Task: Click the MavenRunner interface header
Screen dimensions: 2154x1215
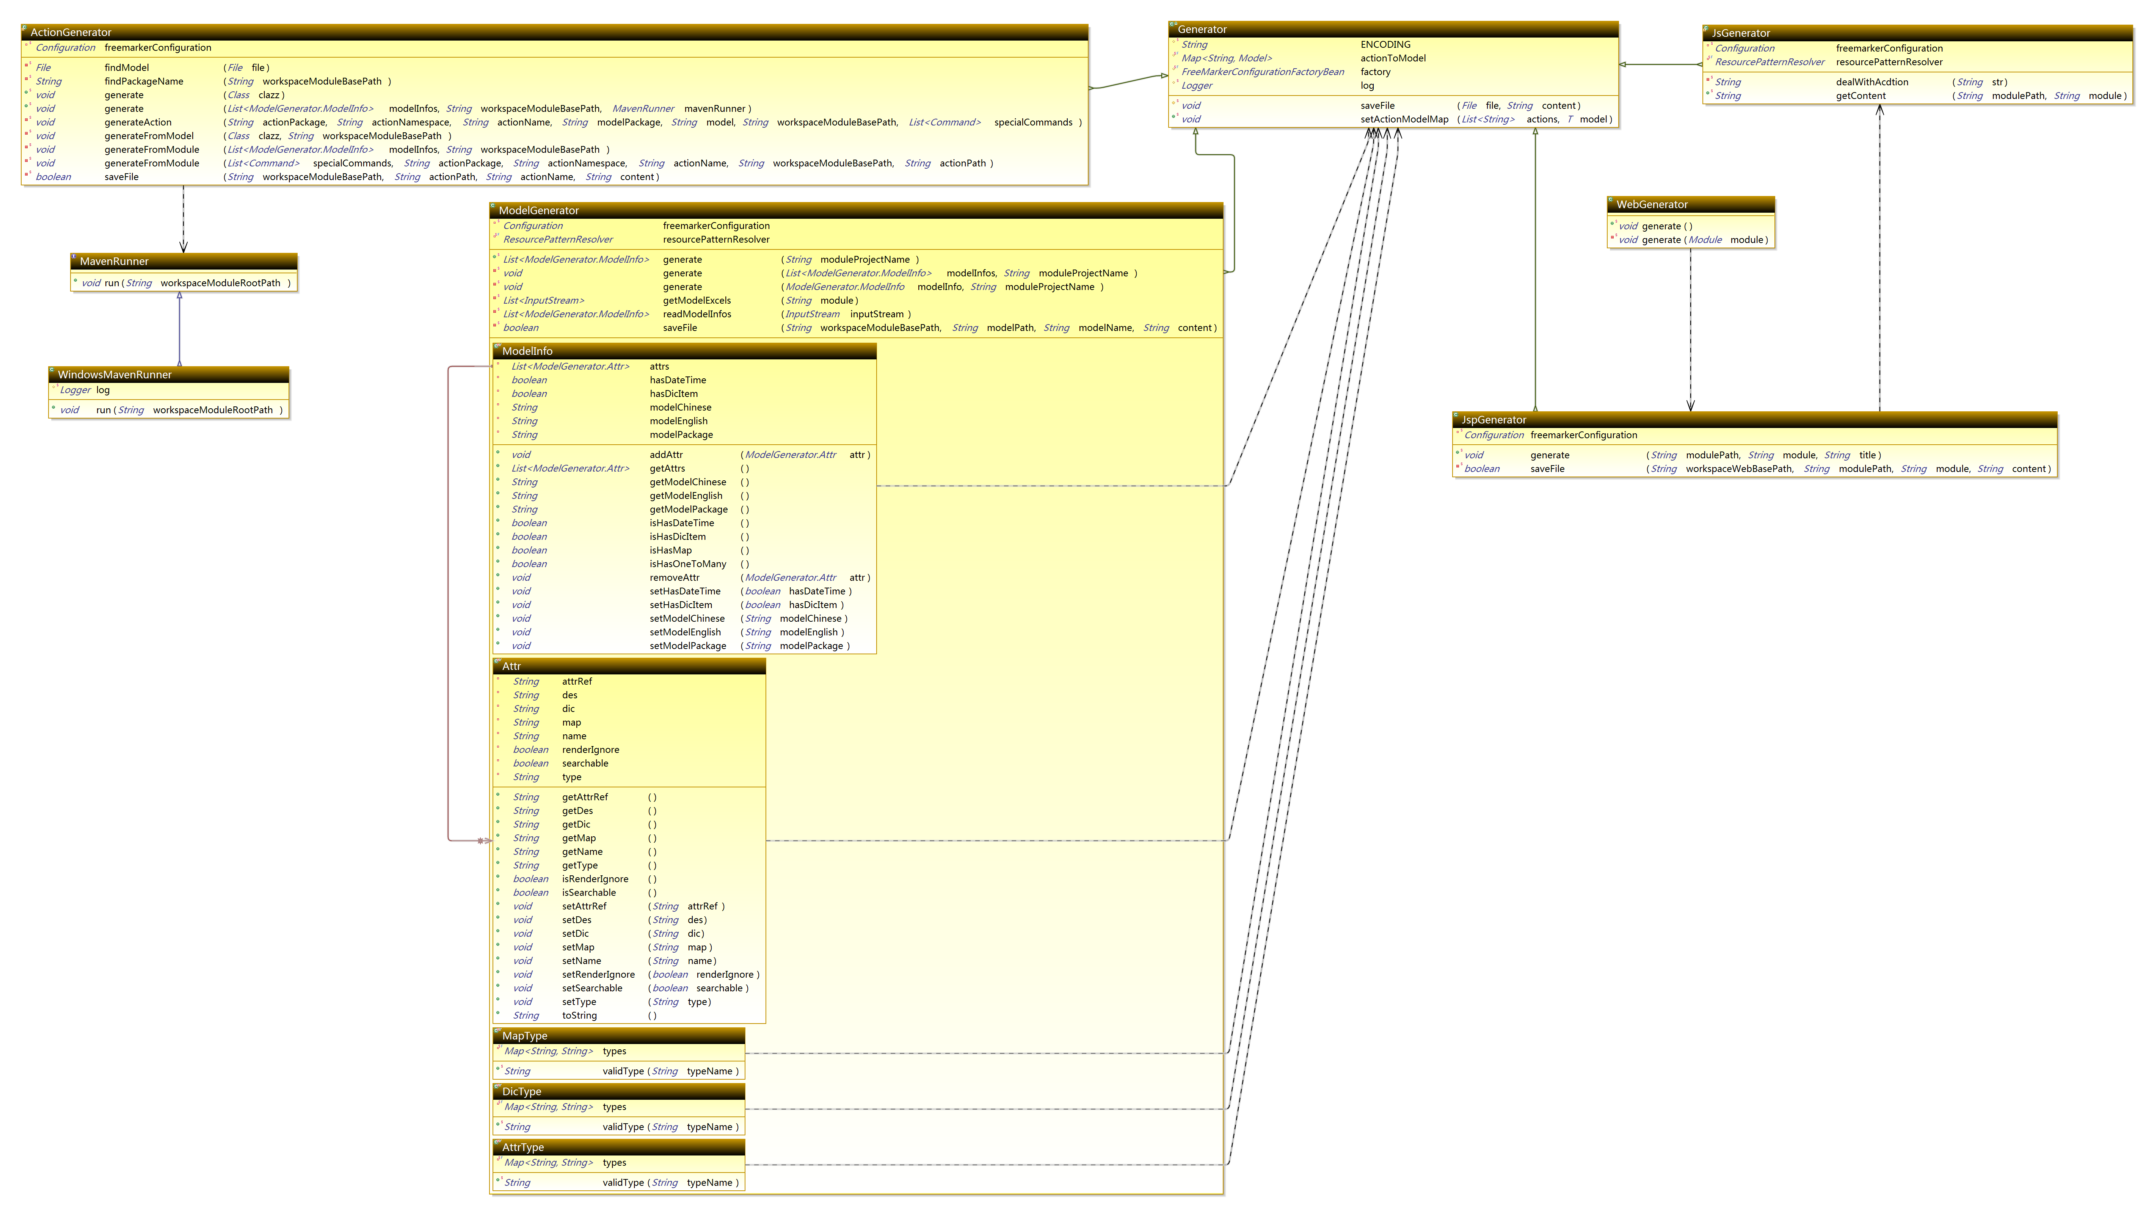Action: point(184,262)
